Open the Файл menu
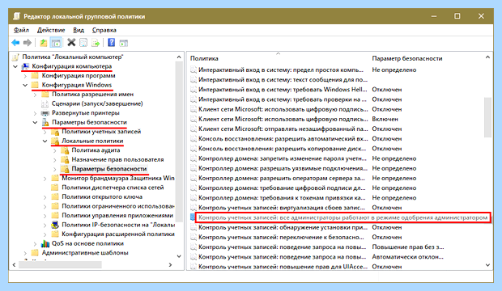Image resolution: width=502 pixels, height=291 pixels. pos(21,30)
